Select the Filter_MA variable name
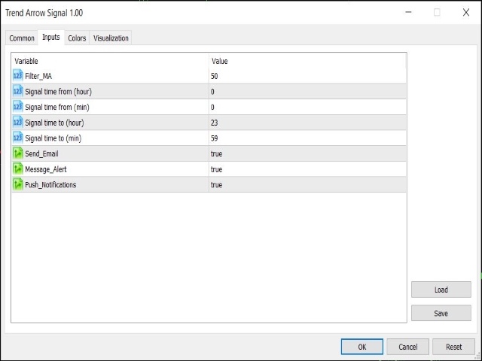The image size is (482, 361). (x=38, y=76)
